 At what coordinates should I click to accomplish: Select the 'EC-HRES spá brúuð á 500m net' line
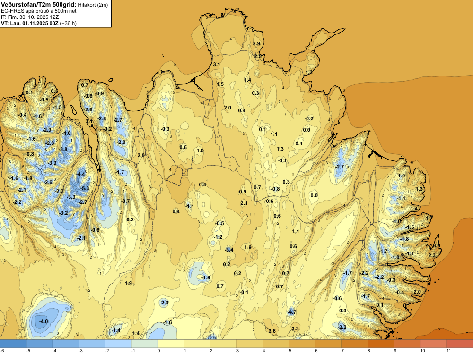point(39,11)
